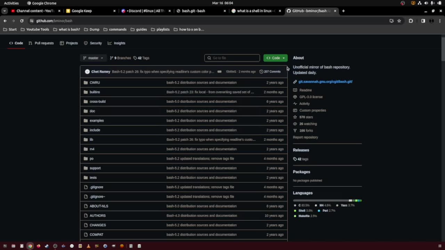This screenshot has width=445, height=250.
Task: Click the AUTHORS file icon
Action: [86, 216]
